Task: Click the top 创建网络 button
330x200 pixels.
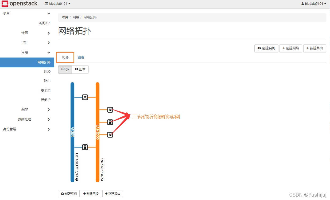Action: [x=290, y=48]
